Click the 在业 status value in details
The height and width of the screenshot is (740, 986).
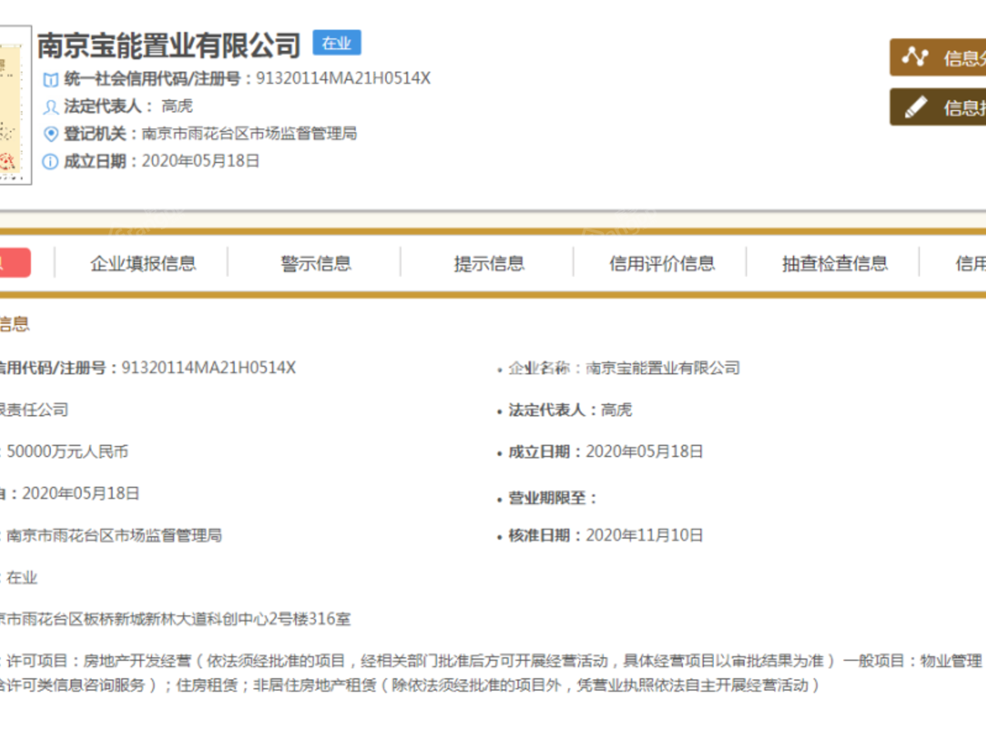[x=22, y=577]
